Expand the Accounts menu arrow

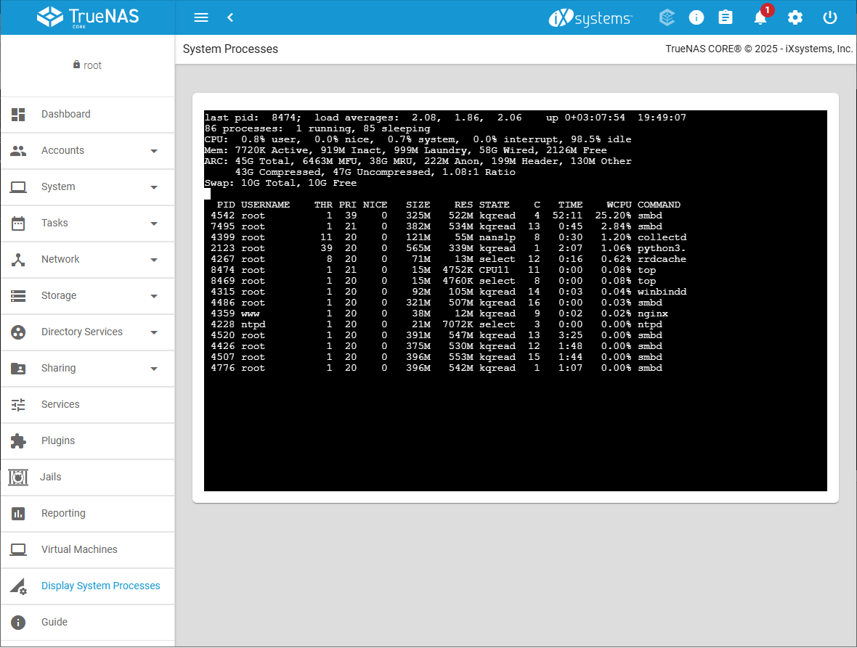154,151
